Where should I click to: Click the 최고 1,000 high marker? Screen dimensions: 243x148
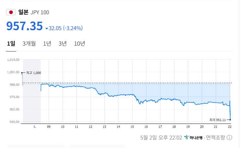(x=33, y=73)
